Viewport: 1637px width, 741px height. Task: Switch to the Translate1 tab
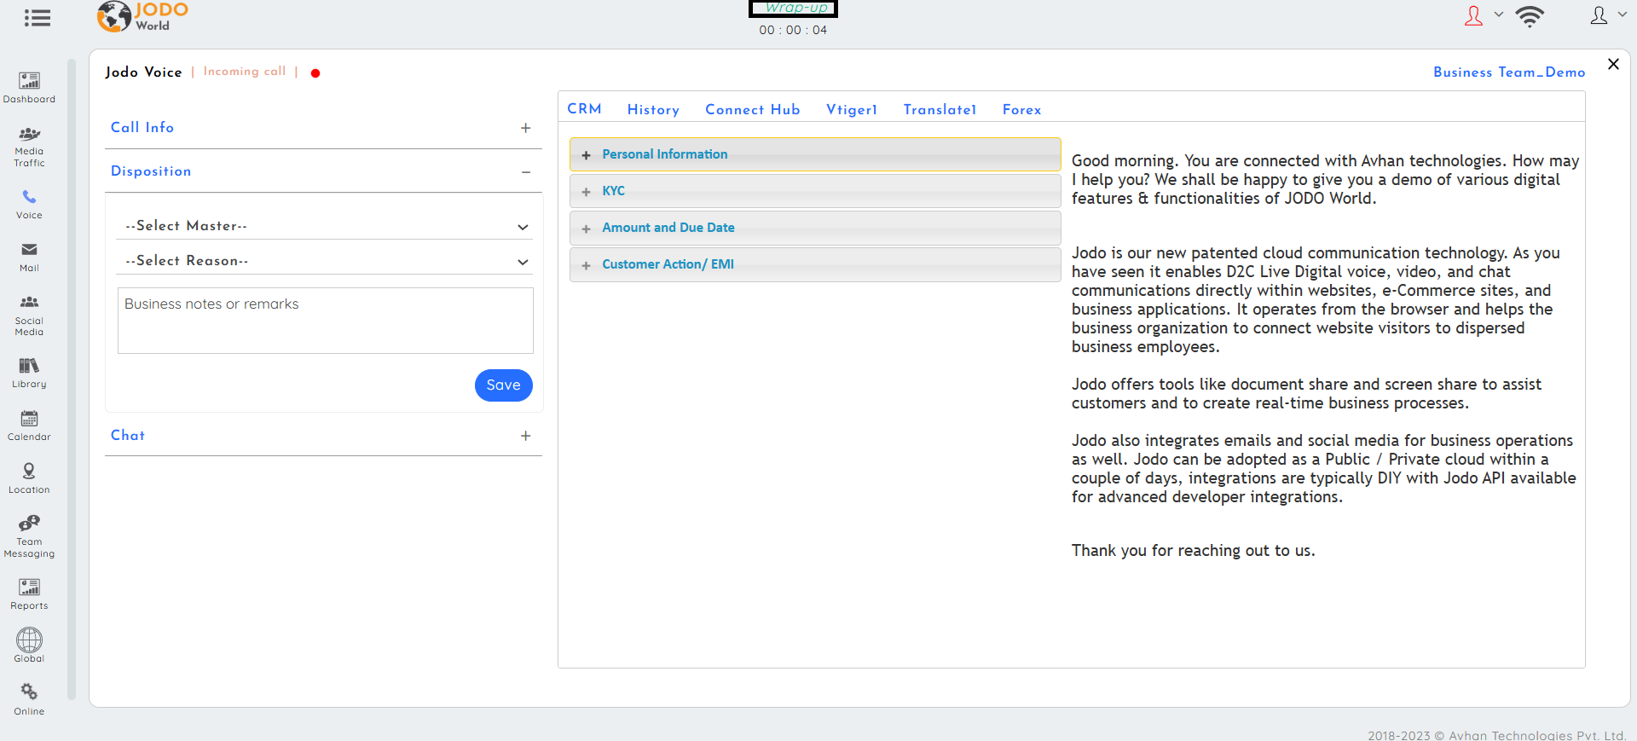[x=940, y=109]
